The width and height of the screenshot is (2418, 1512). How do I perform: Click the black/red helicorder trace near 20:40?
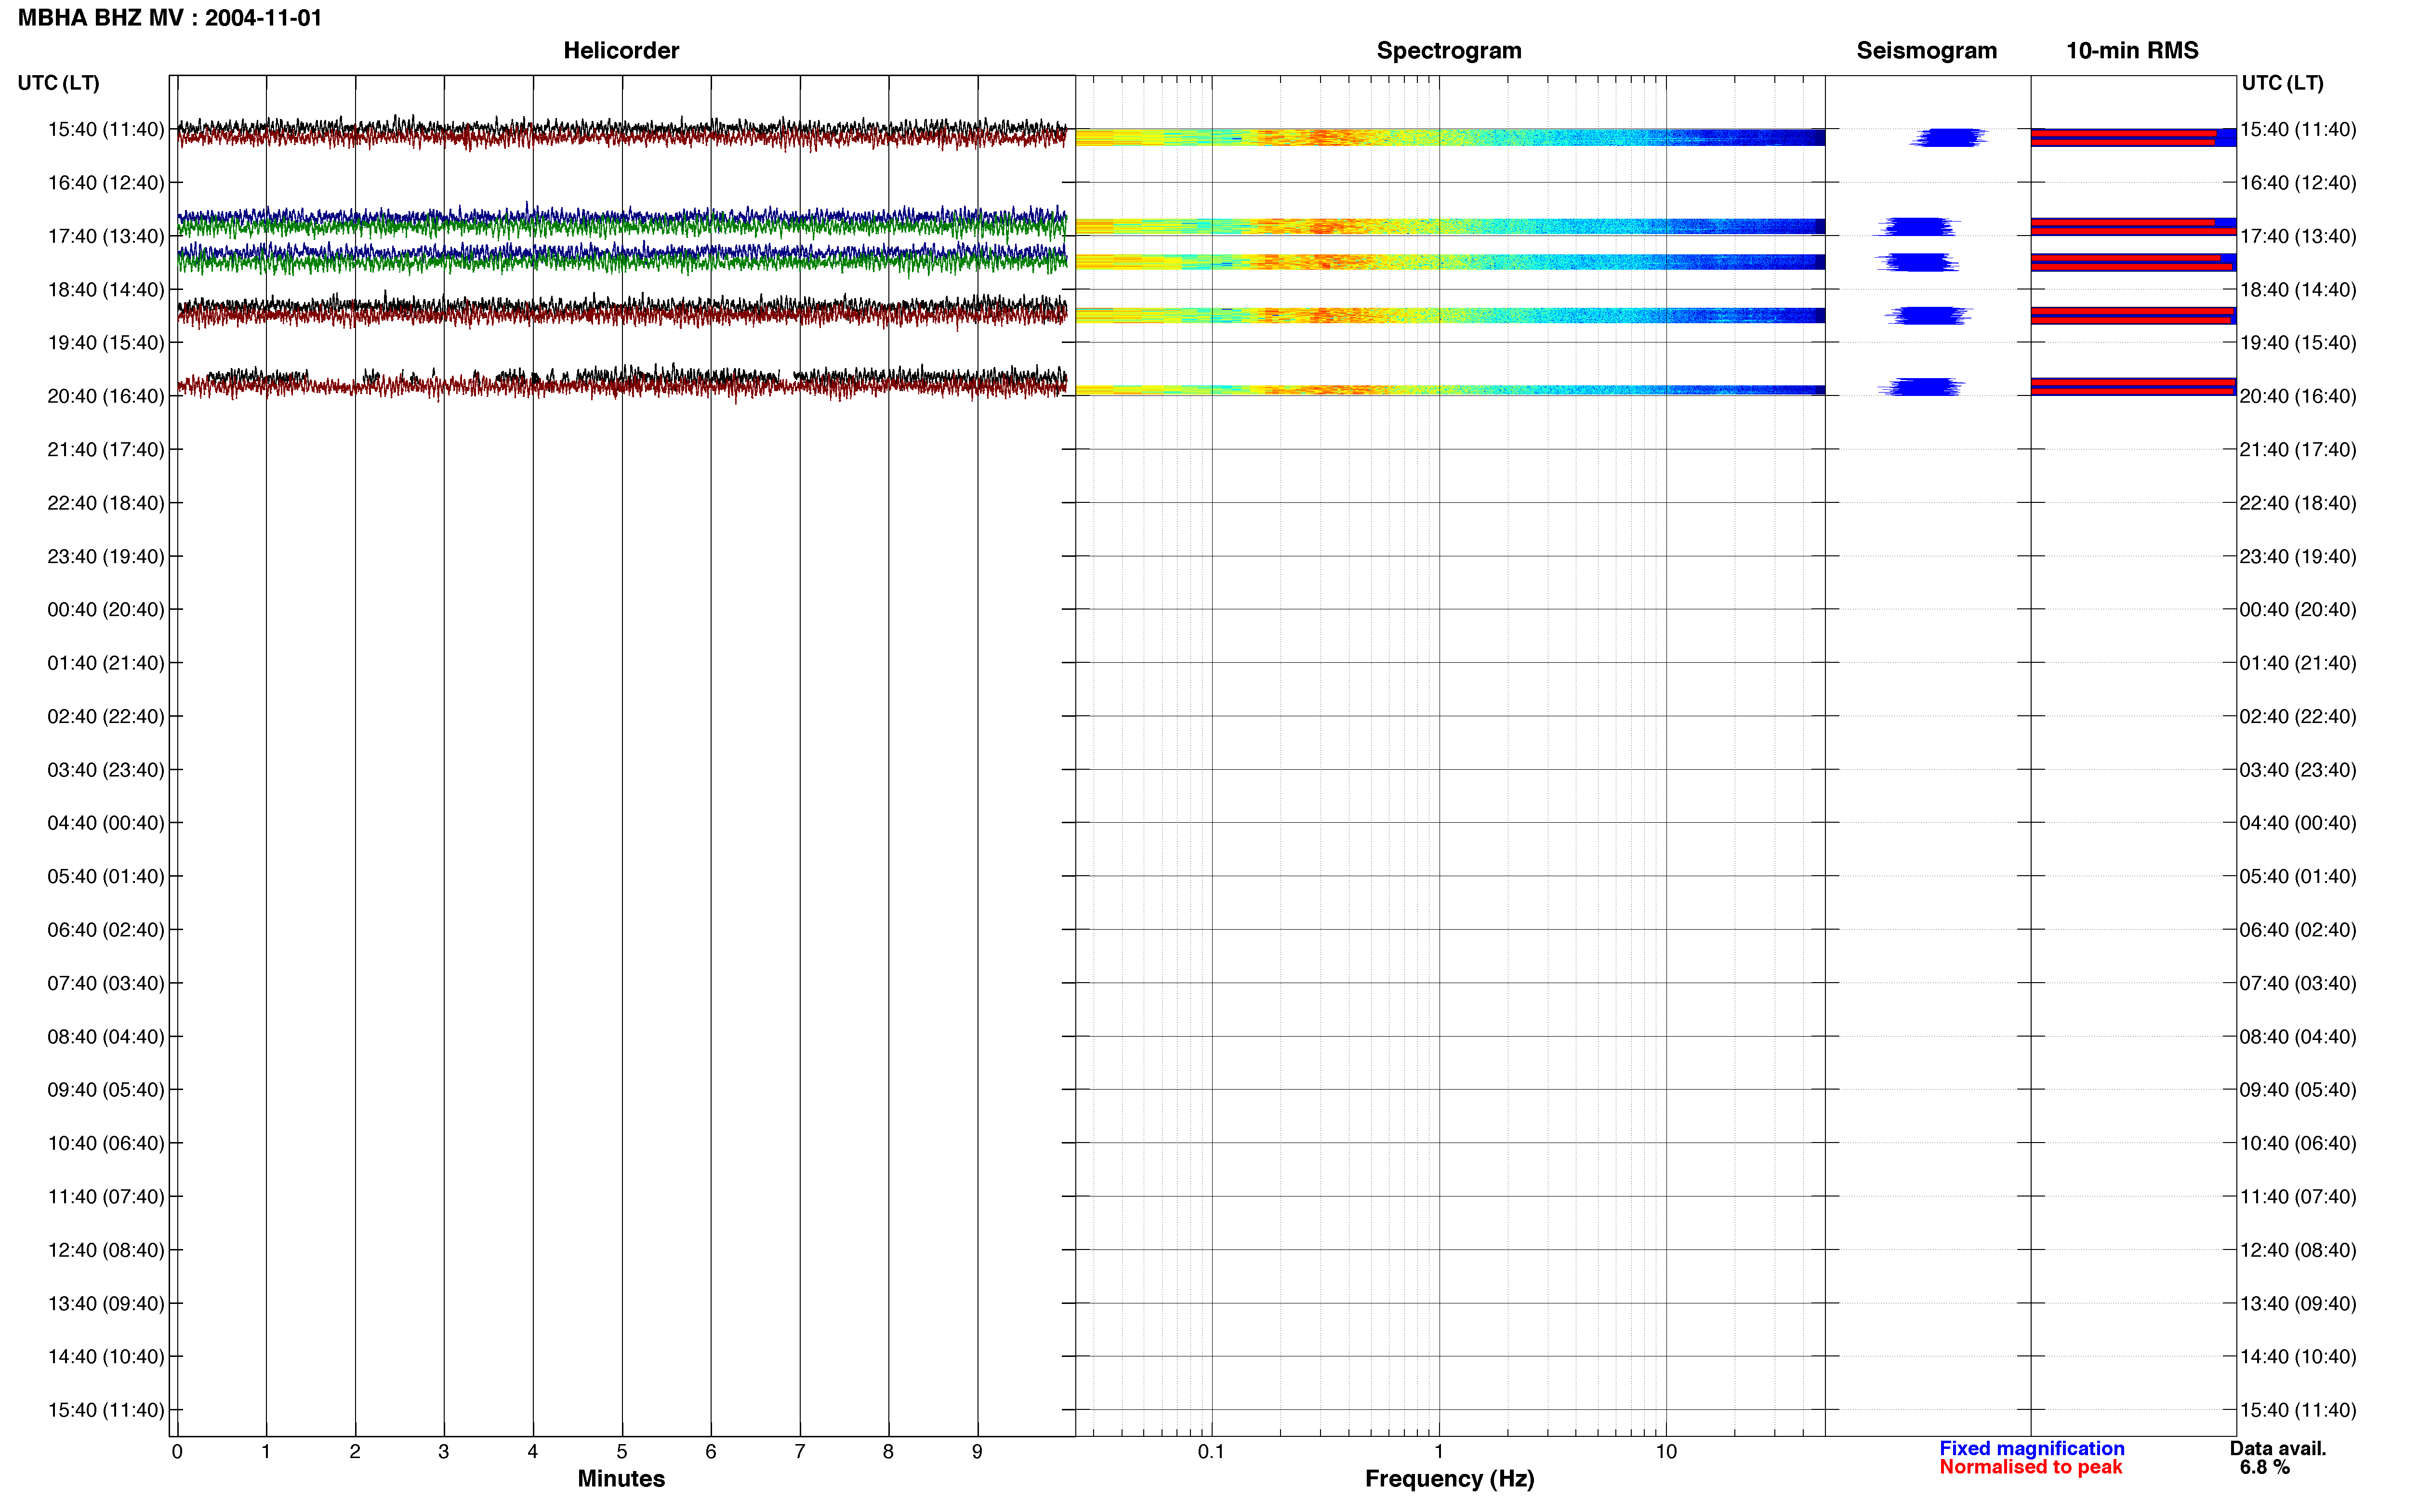(622, 383)
